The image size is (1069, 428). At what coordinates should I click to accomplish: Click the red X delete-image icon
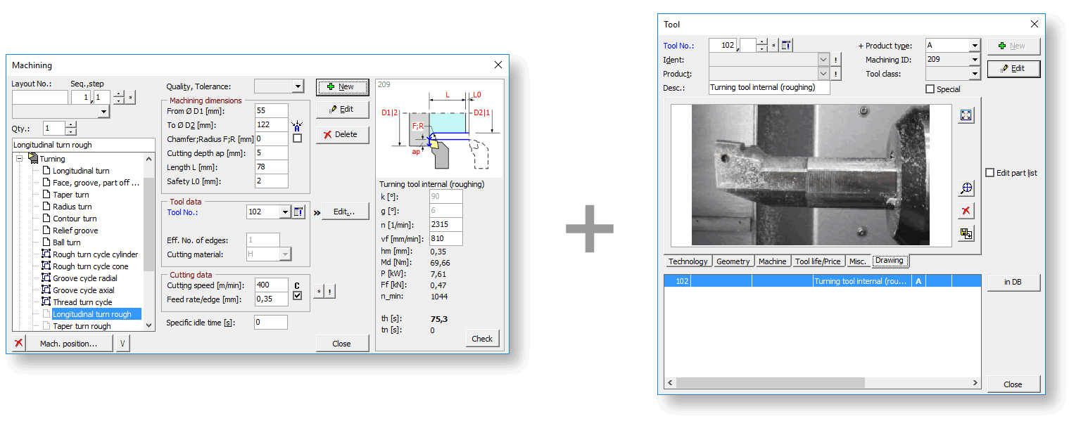[966, 211]
